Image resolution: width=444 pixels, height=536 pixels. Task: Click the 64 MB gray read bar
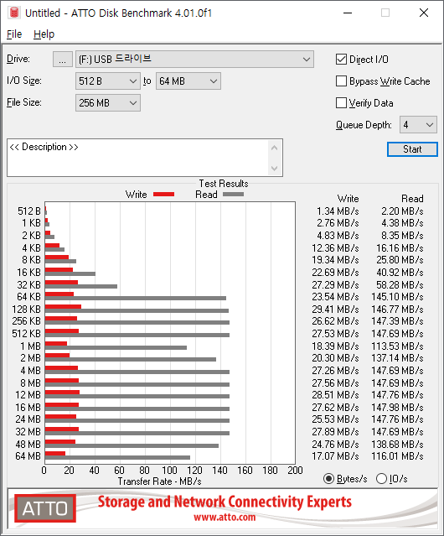117,457
